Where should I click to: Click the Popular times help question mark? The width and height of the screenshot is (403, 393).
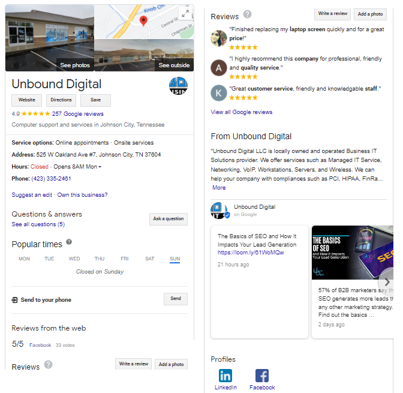[x=69, y=242]
